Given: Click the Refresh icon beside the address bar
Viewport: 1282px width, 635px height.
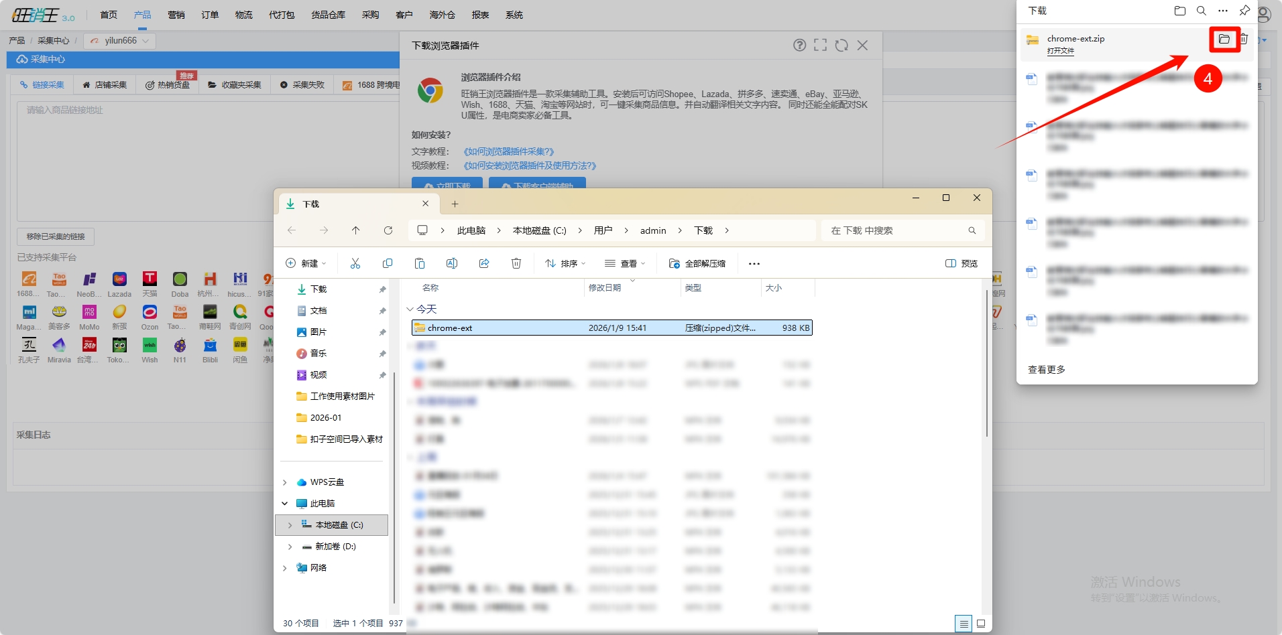Looking at the screenshot, I should coord(388,230).
